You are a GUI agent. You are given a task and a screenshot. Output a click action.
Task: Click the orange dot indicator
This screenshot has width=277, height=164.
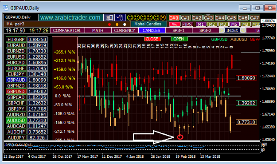[117, 24]
